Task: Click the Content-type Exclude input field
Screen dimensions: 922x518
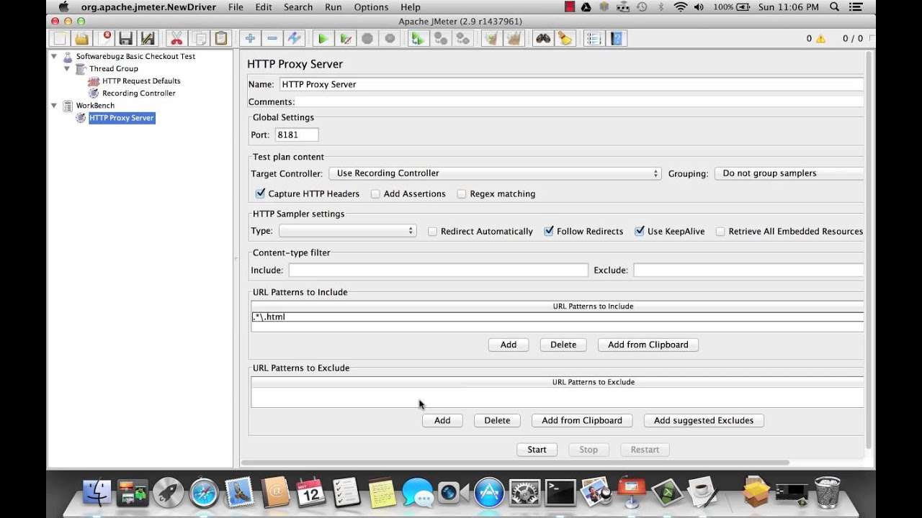Action: coord(748,271)
